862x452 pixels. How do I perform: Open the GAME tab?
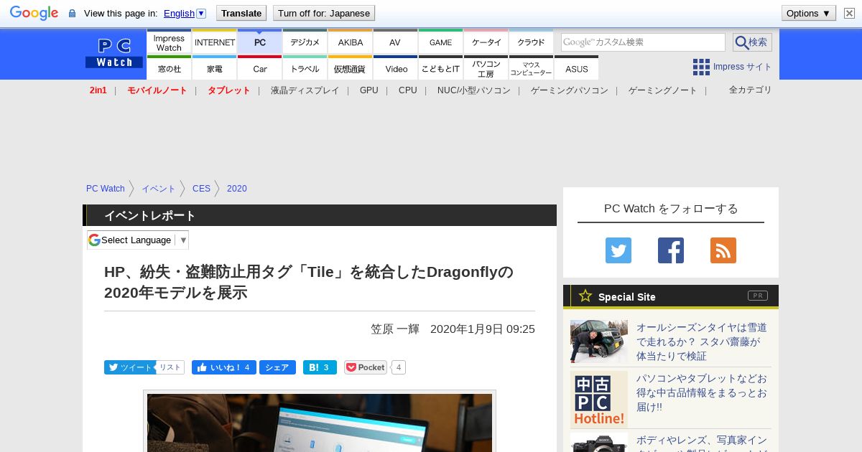pyautogui.click(x=441, y=42)
